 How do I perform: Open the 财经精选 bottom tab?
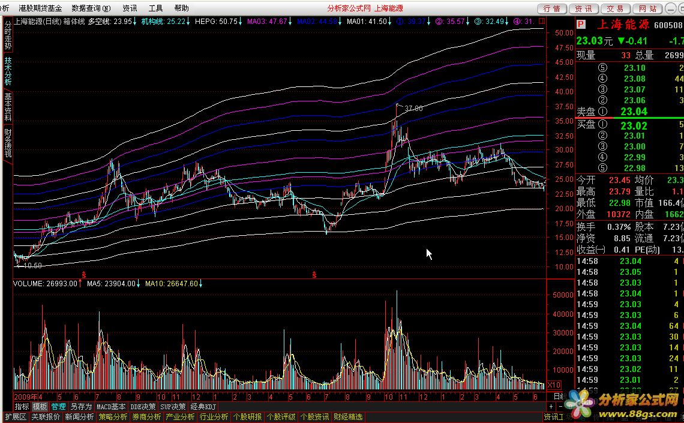click(x=347, y=417)
